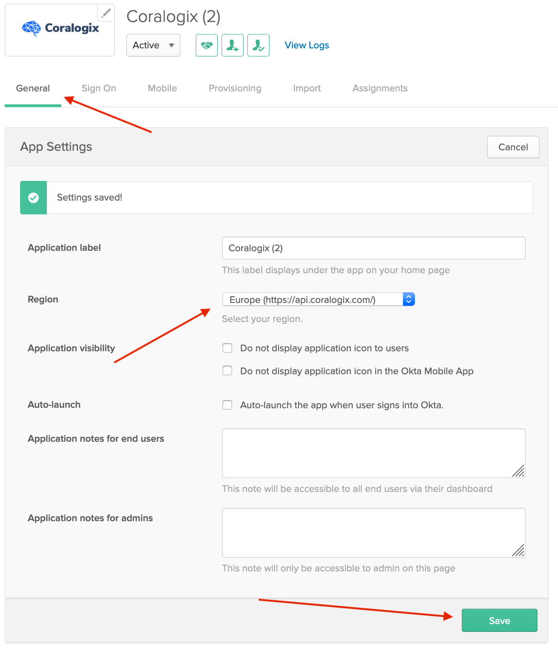Open the Assignments tab
Image resolution: width=558 pixels, height=648 pixels.
tap(380, 89)
